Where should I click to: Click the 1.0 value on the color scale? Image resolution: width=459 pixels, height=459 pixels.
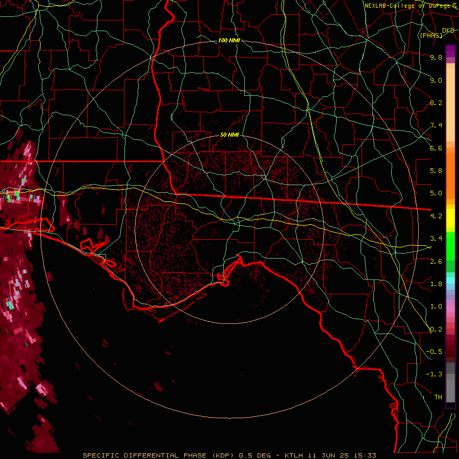(436, 307)
